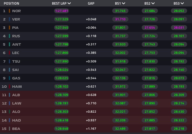Open driver RUS row name
The width and height of the screenshot is (192, 134).
[x=16, y=36]
